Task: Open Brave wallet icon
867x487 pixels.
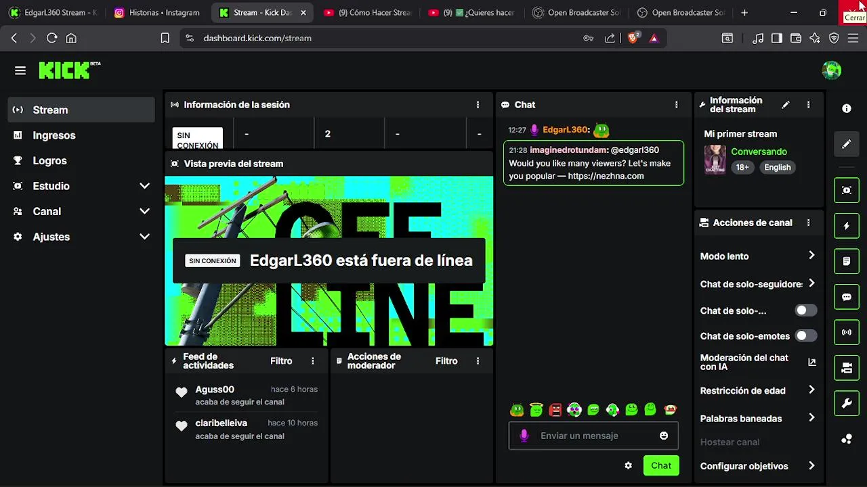Action: [x=796, y=39]
